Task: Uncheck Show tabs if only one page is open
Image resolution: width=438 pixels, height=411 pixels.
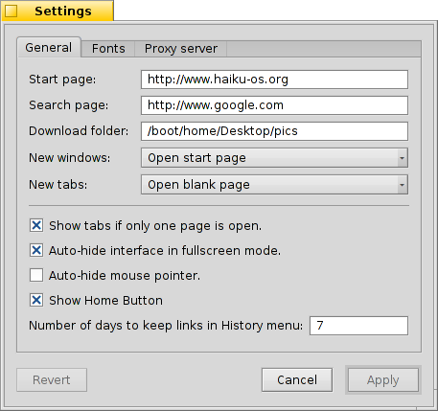Action: [x=36, y=225]
